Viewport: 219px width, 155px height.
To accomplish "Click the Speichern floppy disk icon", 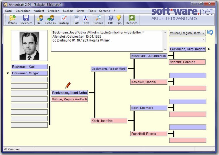I will point(26,18).
